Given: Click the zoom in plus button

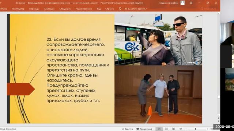Looking at the screenshot, I should 207,129.
